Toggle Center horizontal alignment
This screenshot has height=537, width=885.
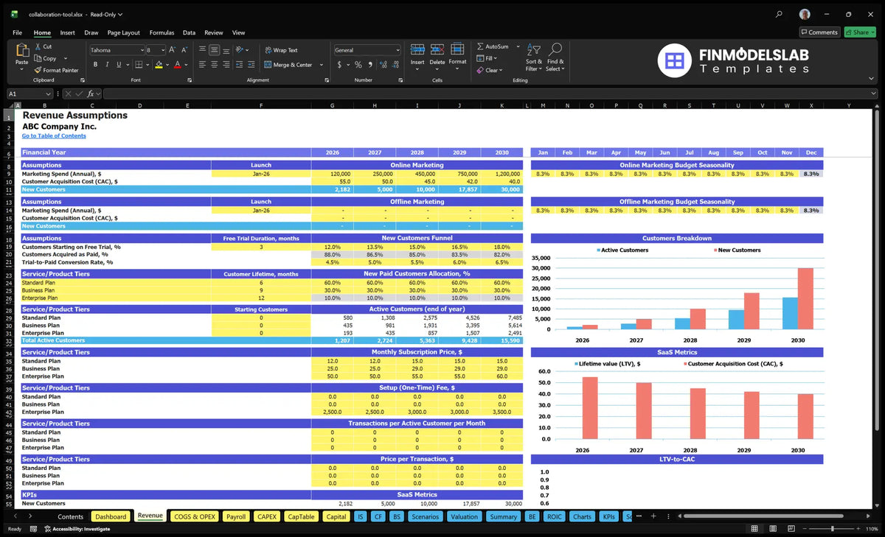point(214,65)
